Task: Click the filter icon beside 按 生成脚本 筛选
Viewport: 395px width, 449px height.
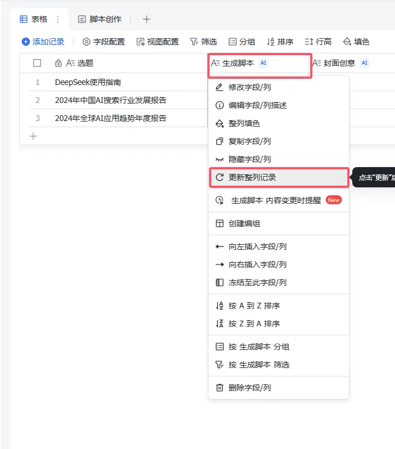Action: click(219, 365)
